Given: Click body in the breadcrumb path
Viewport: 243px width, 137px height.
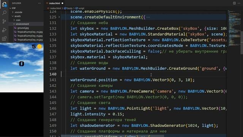Looking at the screenshot, I should tap(69, 8).
